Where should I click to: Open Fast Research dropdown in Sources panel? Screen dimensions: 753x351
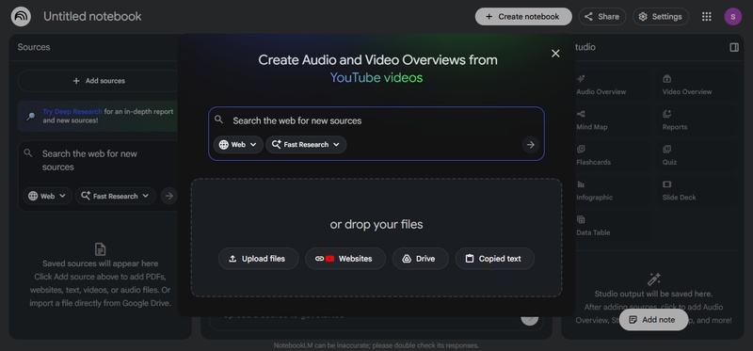pyautogui.click(x=115, y=196)
